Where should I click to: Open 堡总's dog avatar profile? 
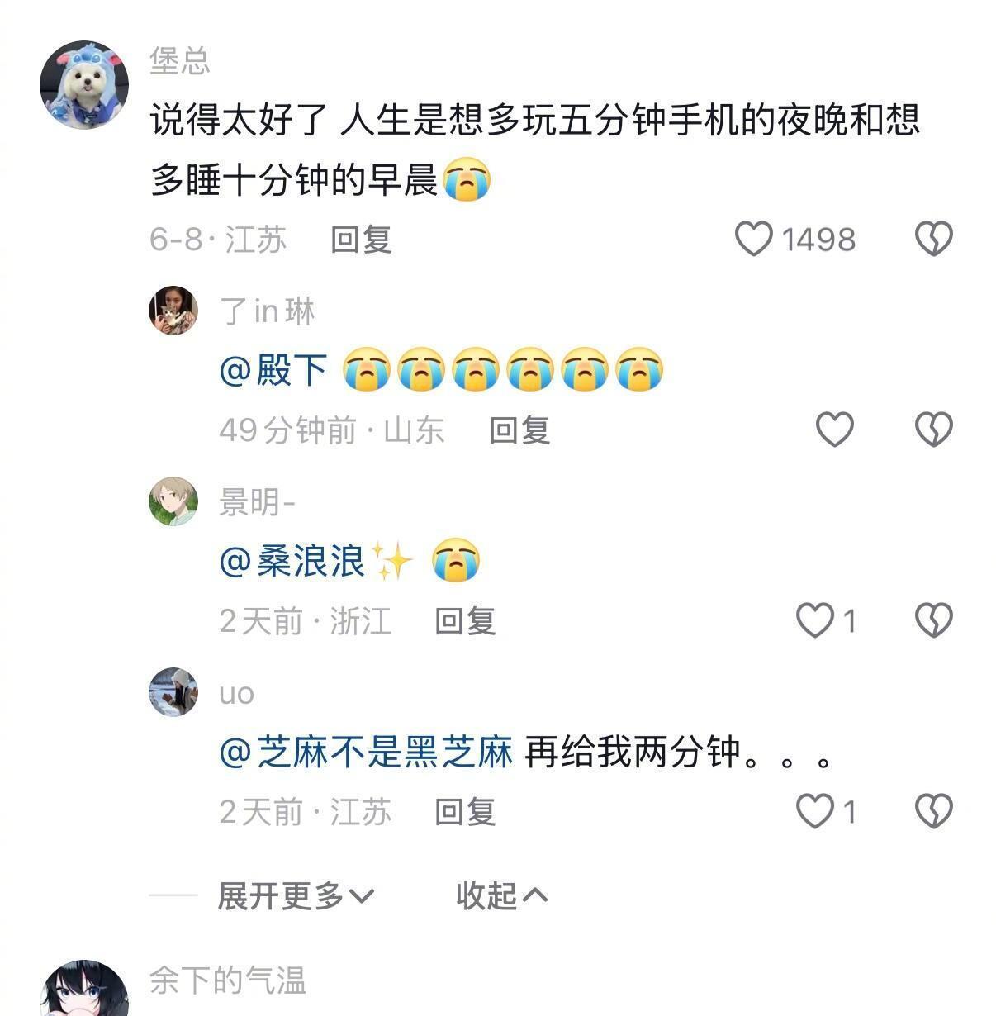tap(84, 85)
